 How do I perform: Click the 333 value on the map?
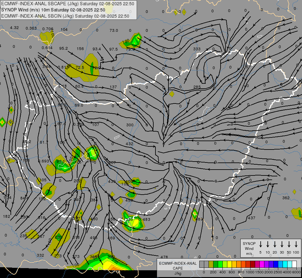pos(197,49)
